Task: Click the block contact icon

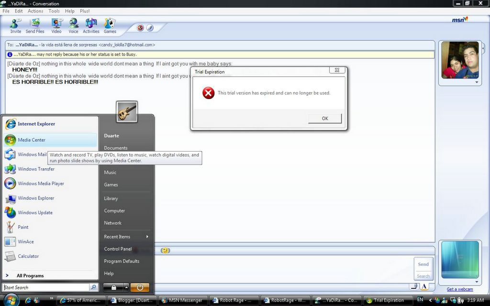Action: 140,28
